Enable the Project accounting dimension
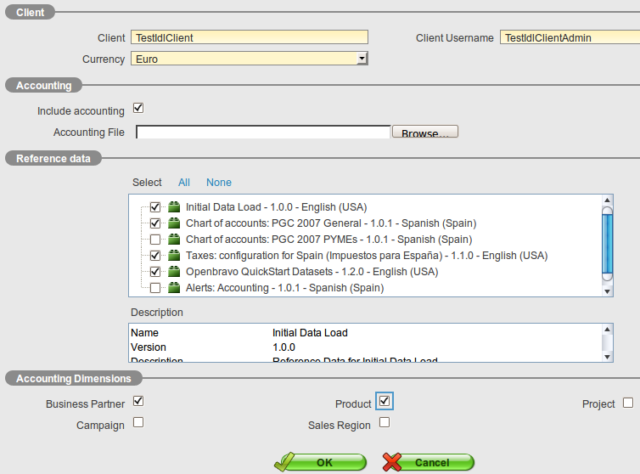Screen dimensions: 640x474 628,403
